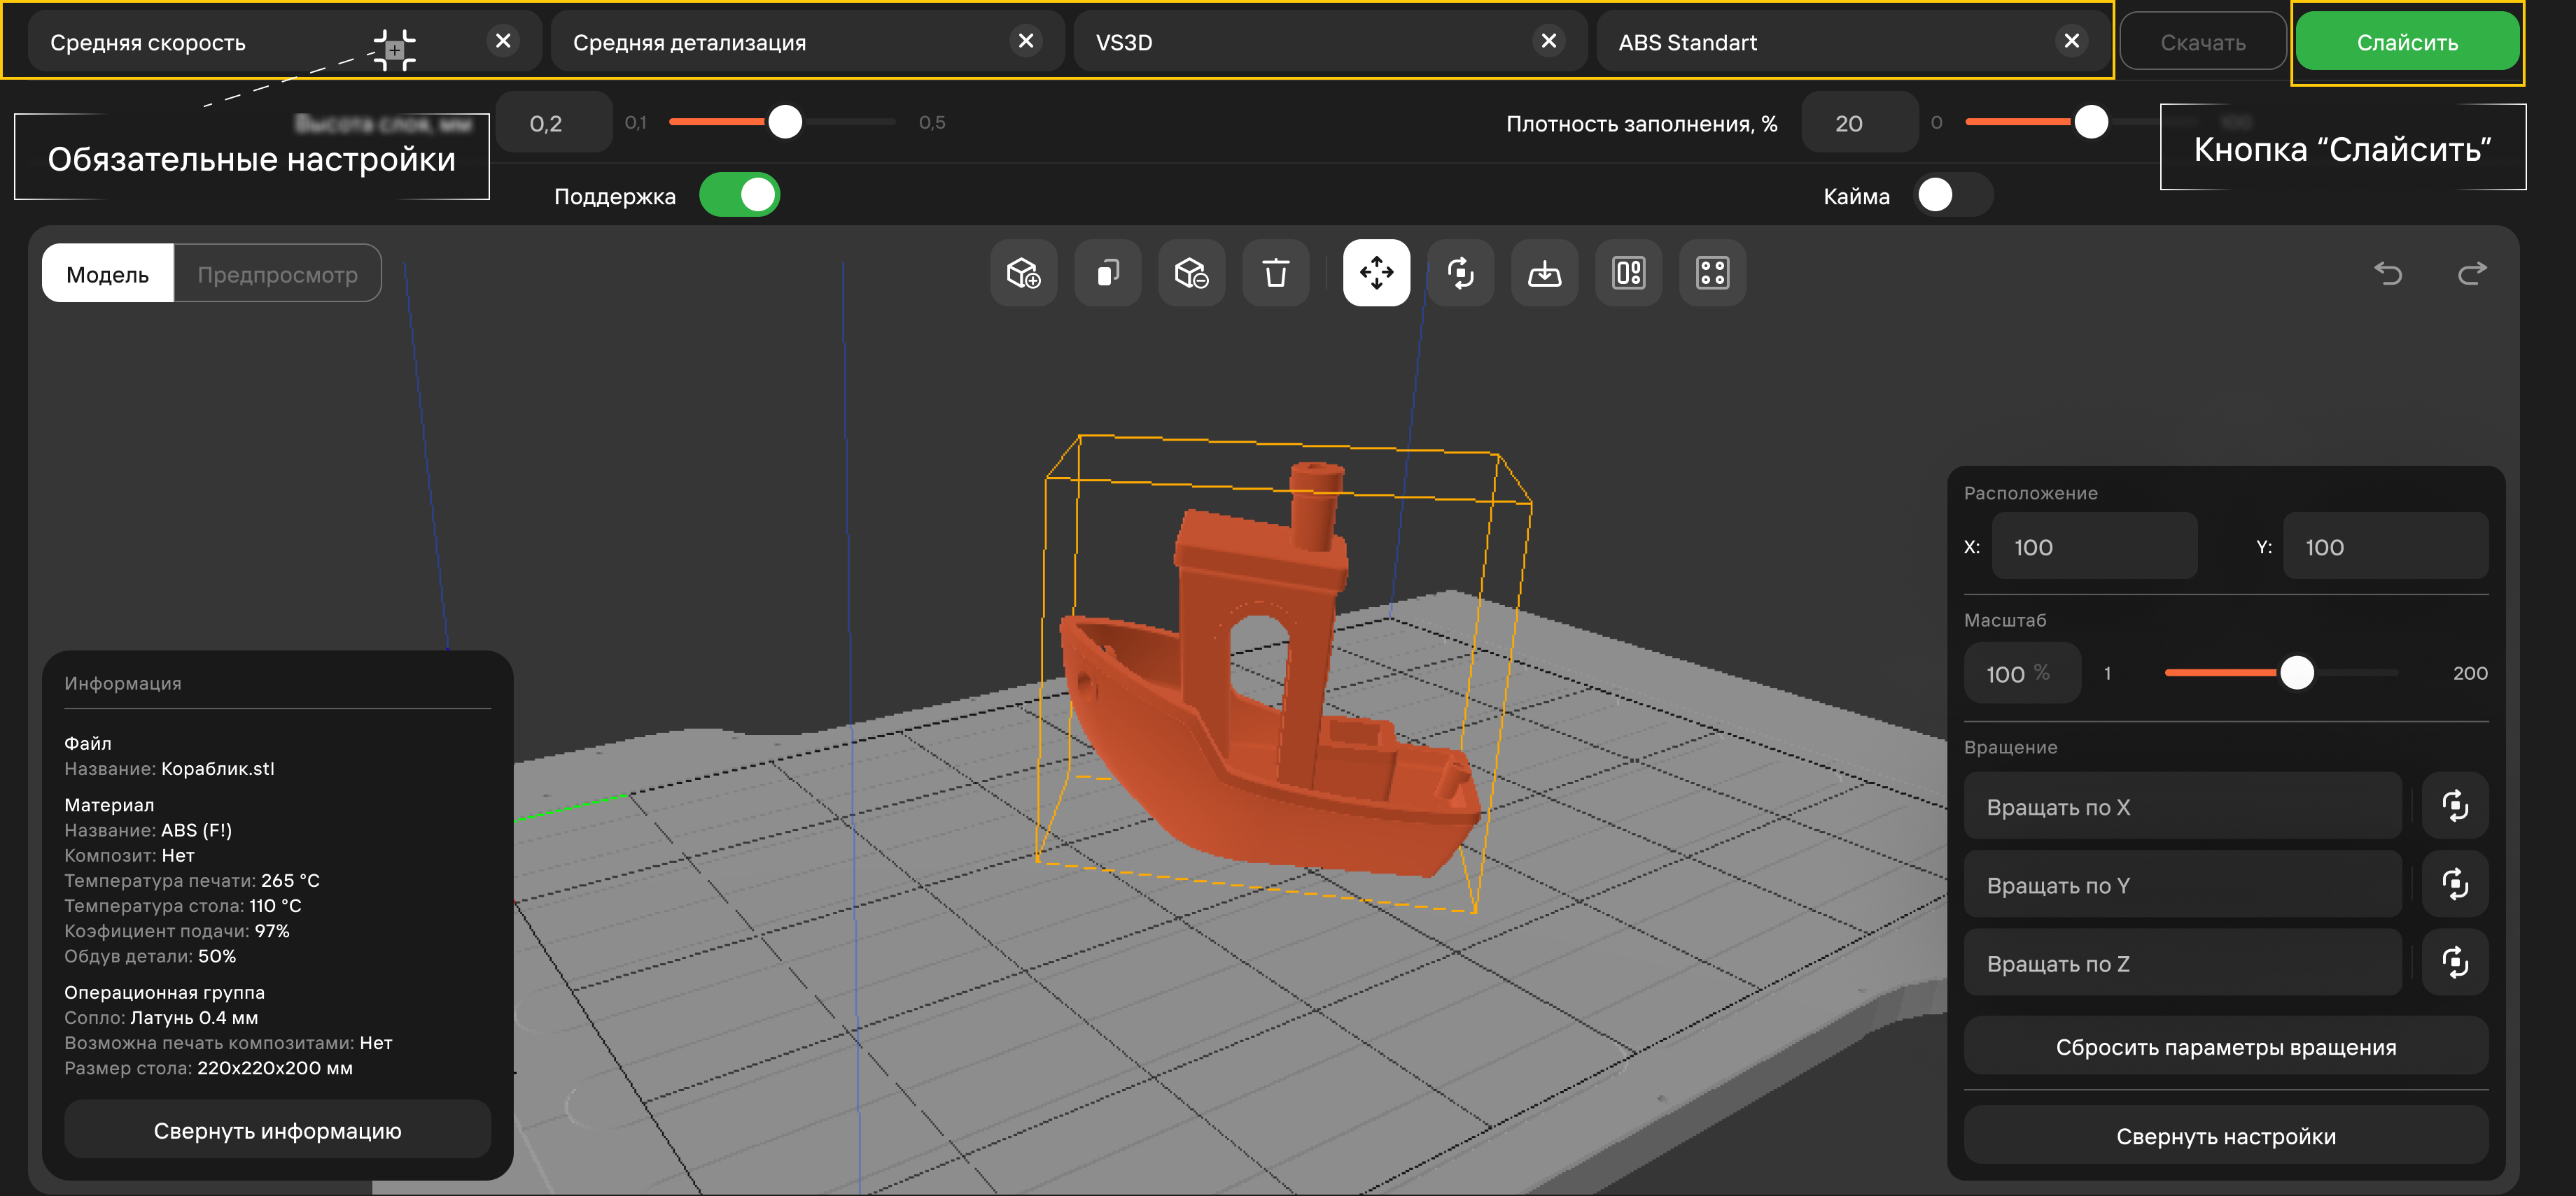The image size is (2576, 1196).
Task: Rotate model around Y using its icon
Action: click(2455, 884)
